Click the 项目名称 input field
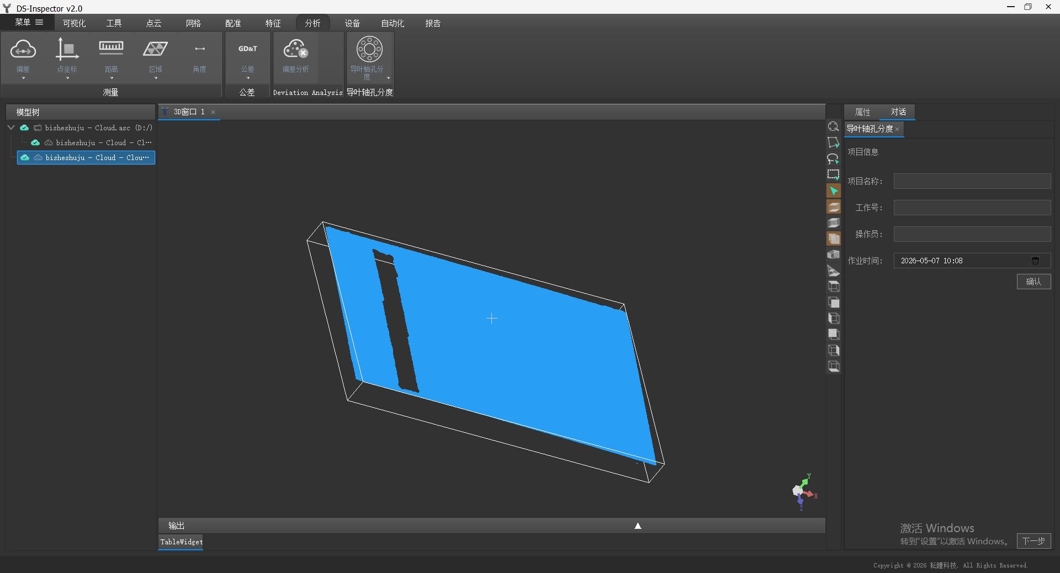 click(972, 181)
